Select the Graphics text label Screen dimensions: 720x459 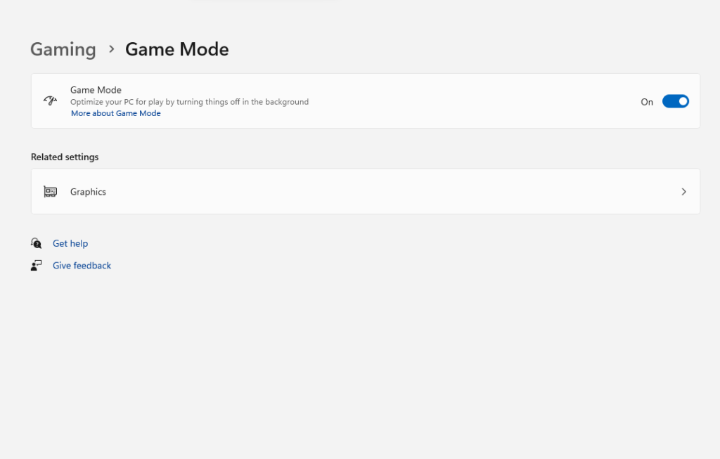point(88,192)
